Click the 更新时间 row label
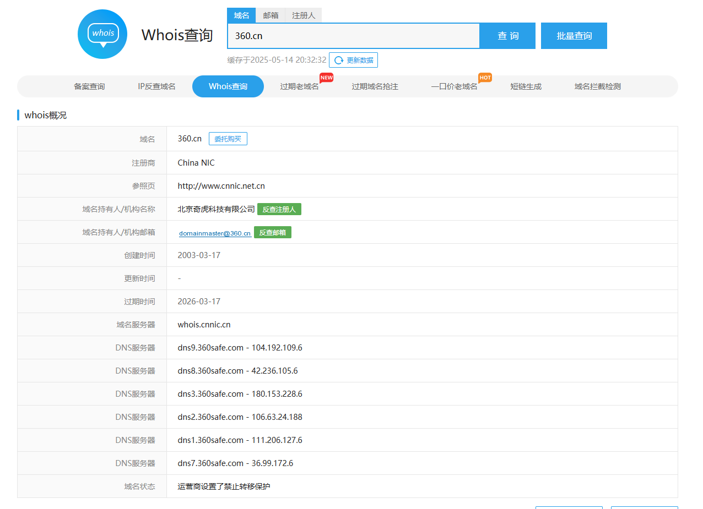 tap(139, 278)
